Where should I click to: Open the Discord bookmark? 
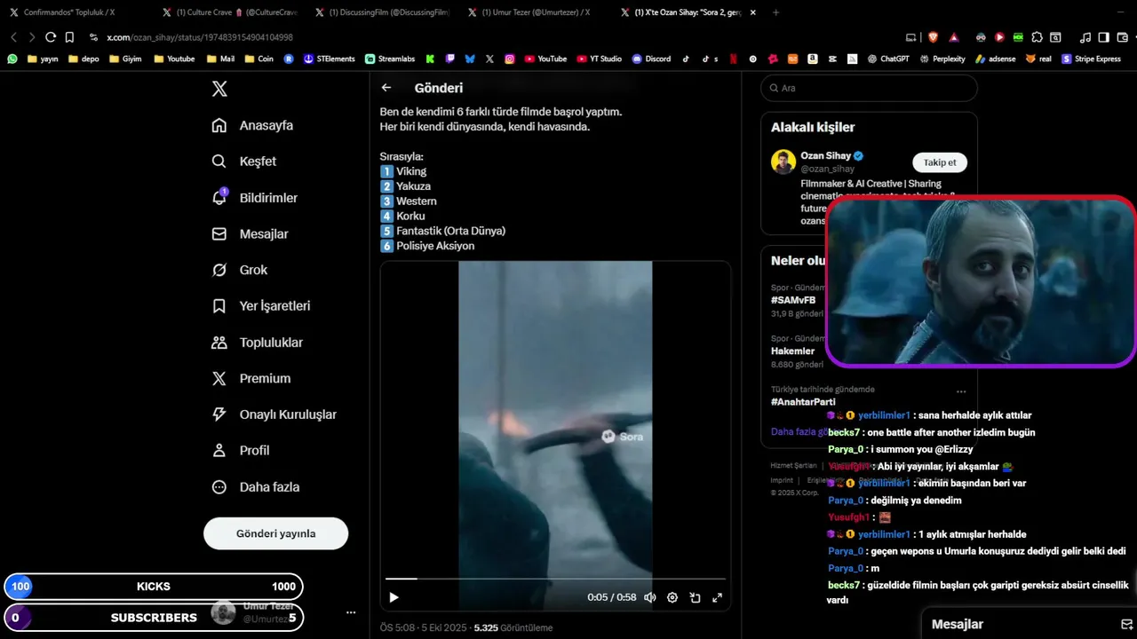point(651,59)
